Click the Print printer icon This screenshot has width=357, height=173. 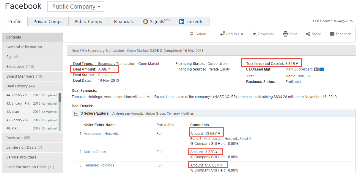click(285, 34)
